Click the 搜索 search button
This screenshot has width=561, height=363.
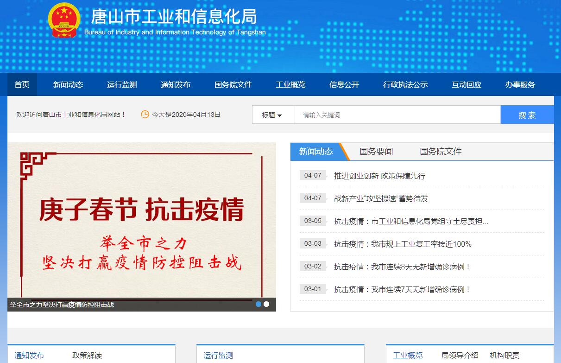(527, 115)
